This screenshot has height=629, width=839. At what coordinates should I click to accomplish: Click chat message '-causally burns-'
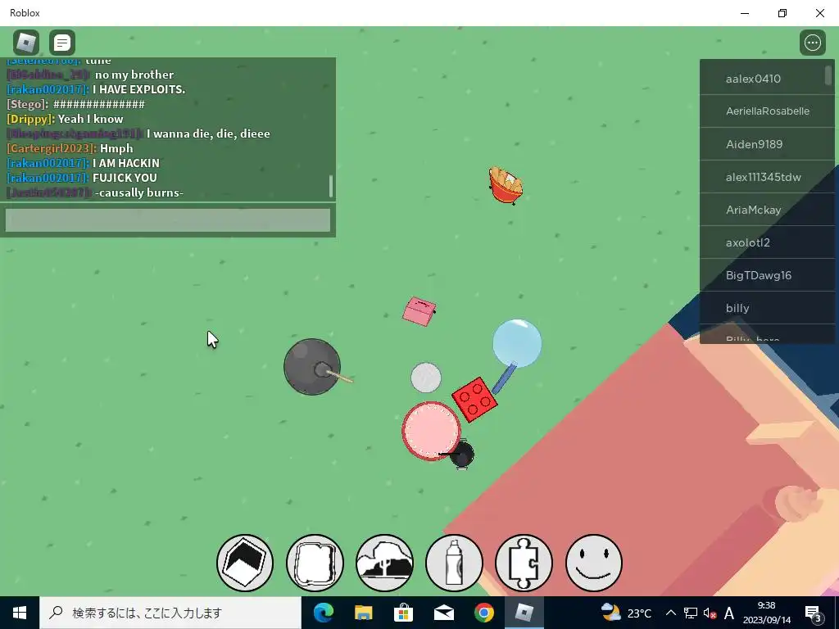[x=139, y=192]
